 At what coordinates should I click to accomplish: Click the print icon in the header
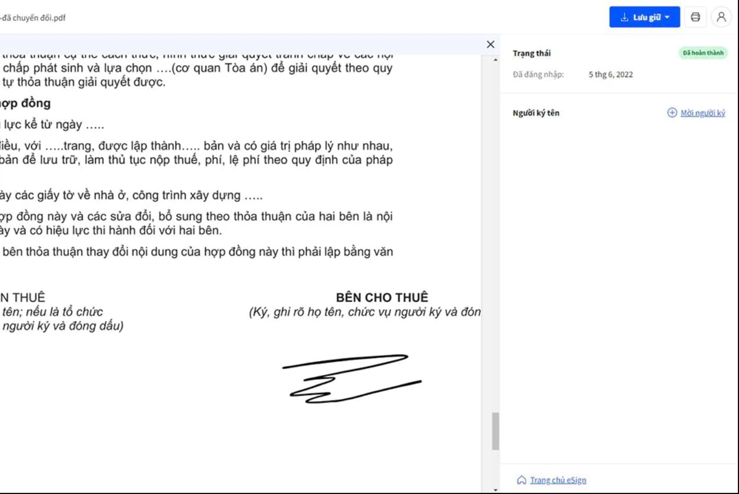click(695, 17)
